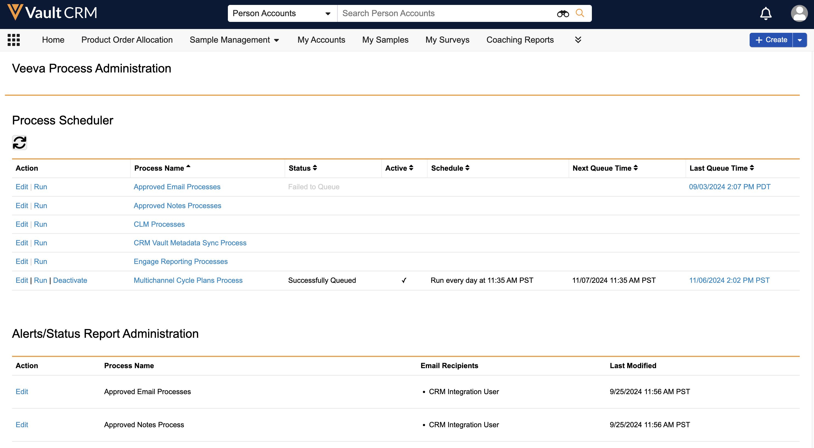Click the Process Scheduler refresh icon
The image size is (814, 448).
(19, 142)
